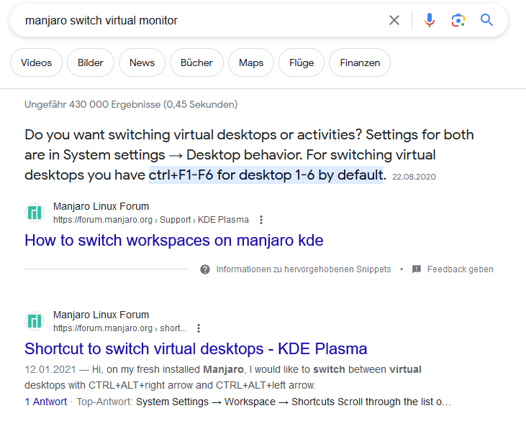Open 'Informationen zu hervorgehobenen Snippets' link
This screenshot has height=426, width=526.
click(304, 269)
